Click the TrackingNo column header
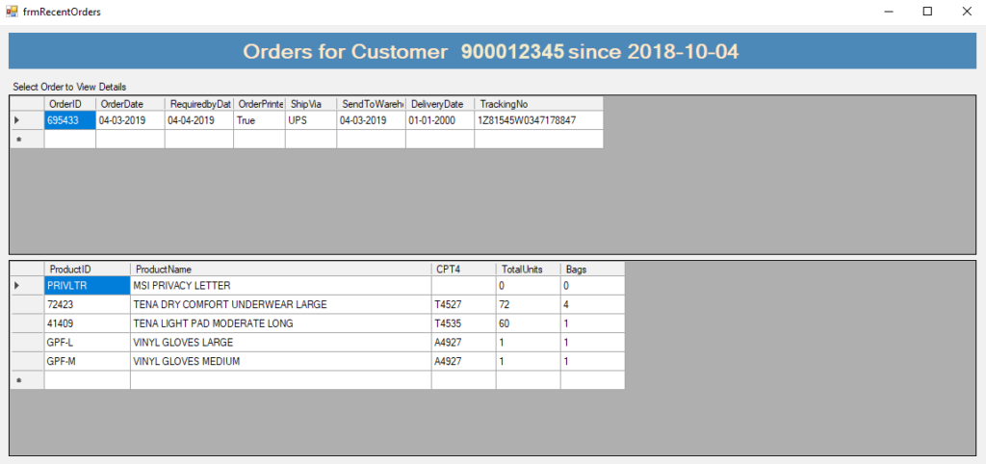 (x=538, y=104)
